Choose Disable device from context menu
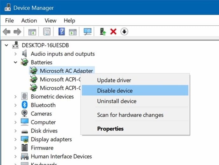Viewport: 219px width, 165px height. [135, 91]
